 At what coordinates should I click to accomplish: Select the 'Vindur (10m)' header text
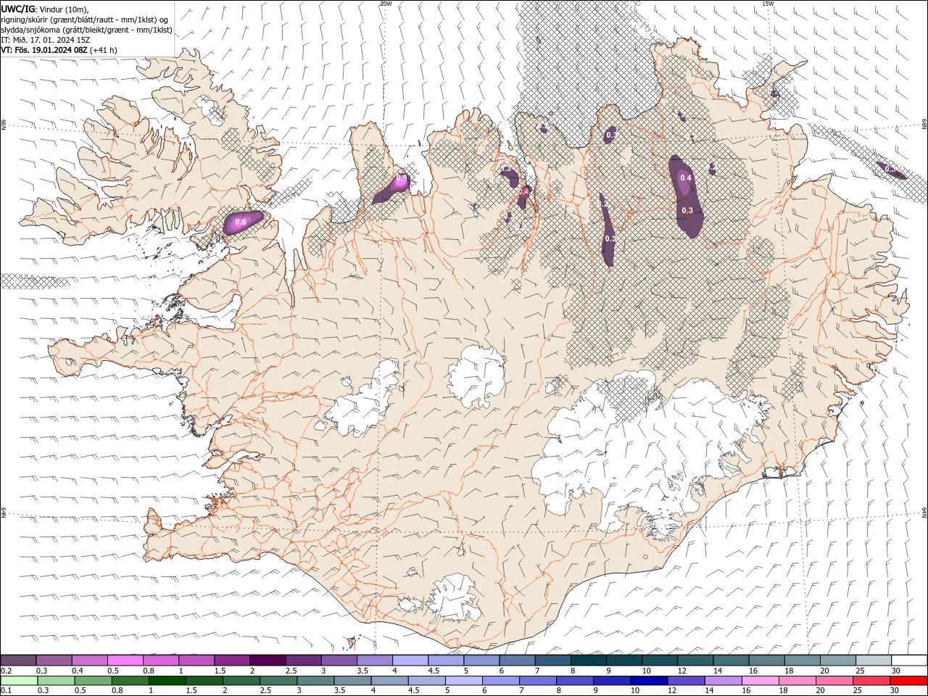pyautogui.click(x=63, y=9)
